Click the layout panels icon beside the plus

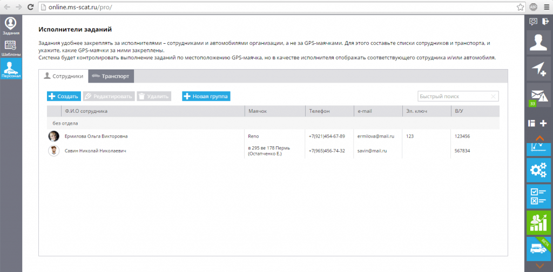(531, 123)
